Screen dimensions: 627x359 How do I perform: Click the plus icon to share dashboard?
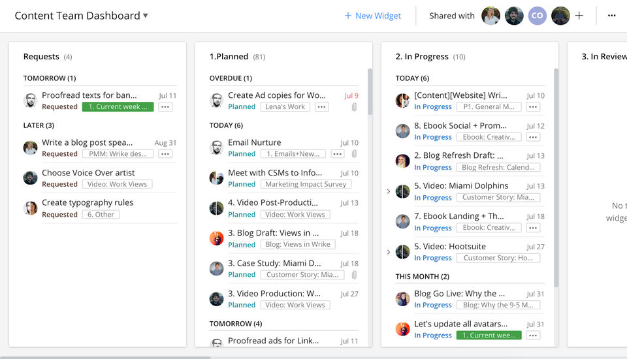pos(579,16)
